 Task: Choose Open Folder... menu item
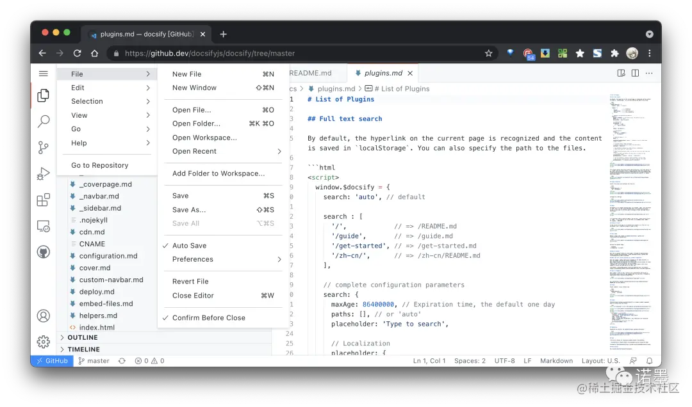click(x=224, y=124)
